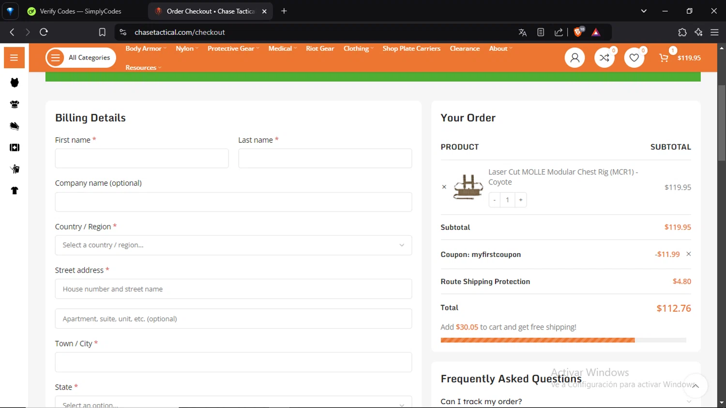Expand the Protective Gear menu
This screenshot has width=726, height=408.
point(233,48)
